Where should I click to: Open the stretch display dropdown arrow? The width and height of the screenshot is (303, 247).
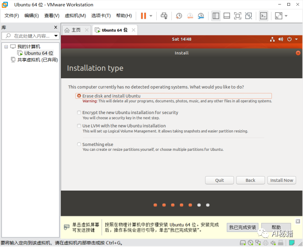pyautogui.click(x=286, y=16)
